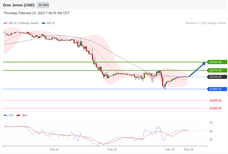Click the 32680.00 red support label

coord(215,108)
